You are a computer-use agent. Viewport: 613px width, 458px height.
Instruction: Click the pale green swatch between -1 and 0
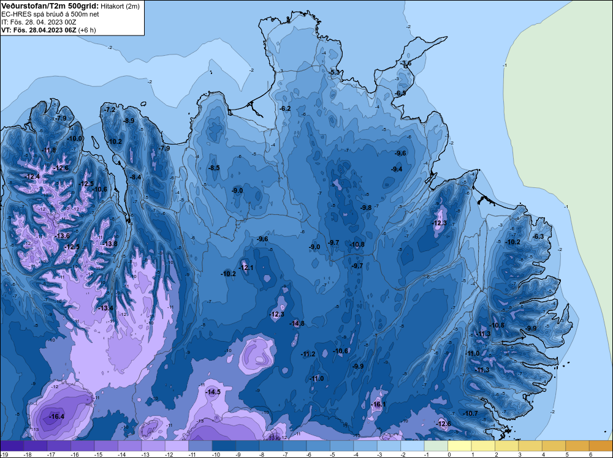pyautogui.click(x=436, y=446)
